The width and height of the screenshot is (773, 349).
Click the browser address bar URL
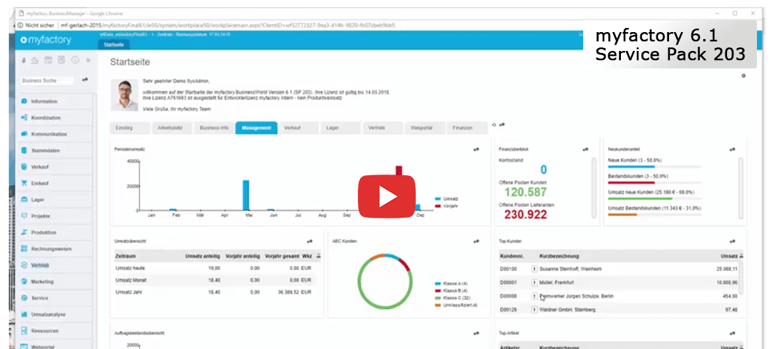click(227, 25)
